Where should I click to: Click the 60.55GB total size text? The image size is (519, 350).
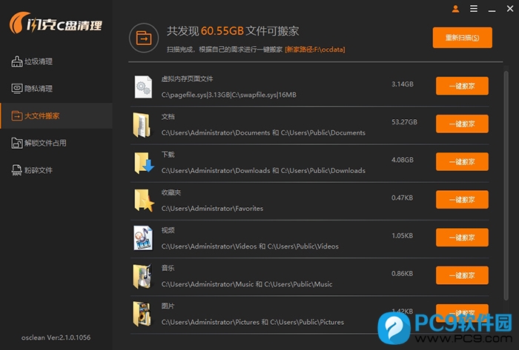pyautogui.click(x=222, y=31)
